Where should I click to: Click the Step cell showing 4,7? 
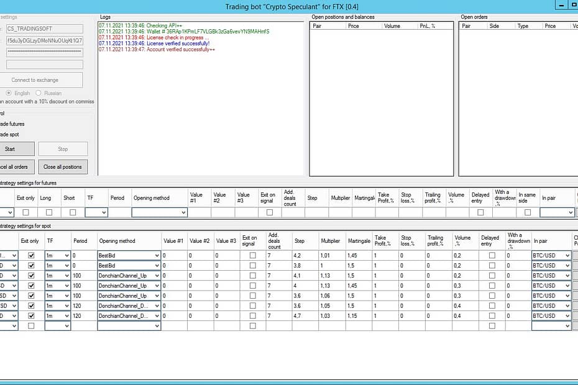coord(305,315)
